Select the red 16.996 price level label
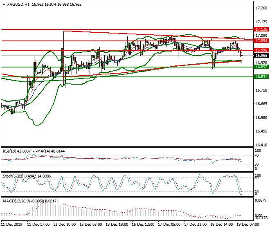The width and height of the screenshot is (270, 229). tap(261, 50)
